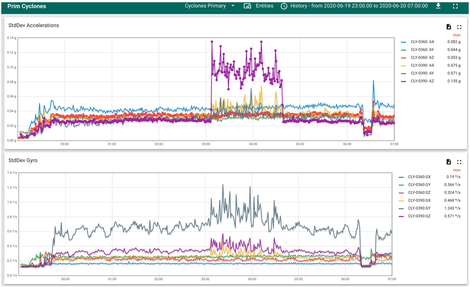Sort gyro legend by max column
Screen dimensions: 470x287
click(457, 170)
